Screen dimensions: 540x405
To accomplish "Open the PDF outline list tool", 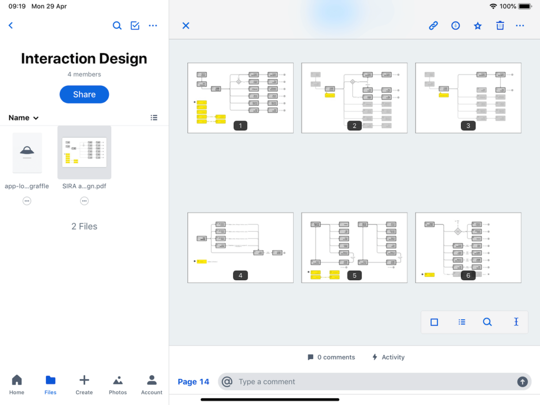I will pos(462,322).
